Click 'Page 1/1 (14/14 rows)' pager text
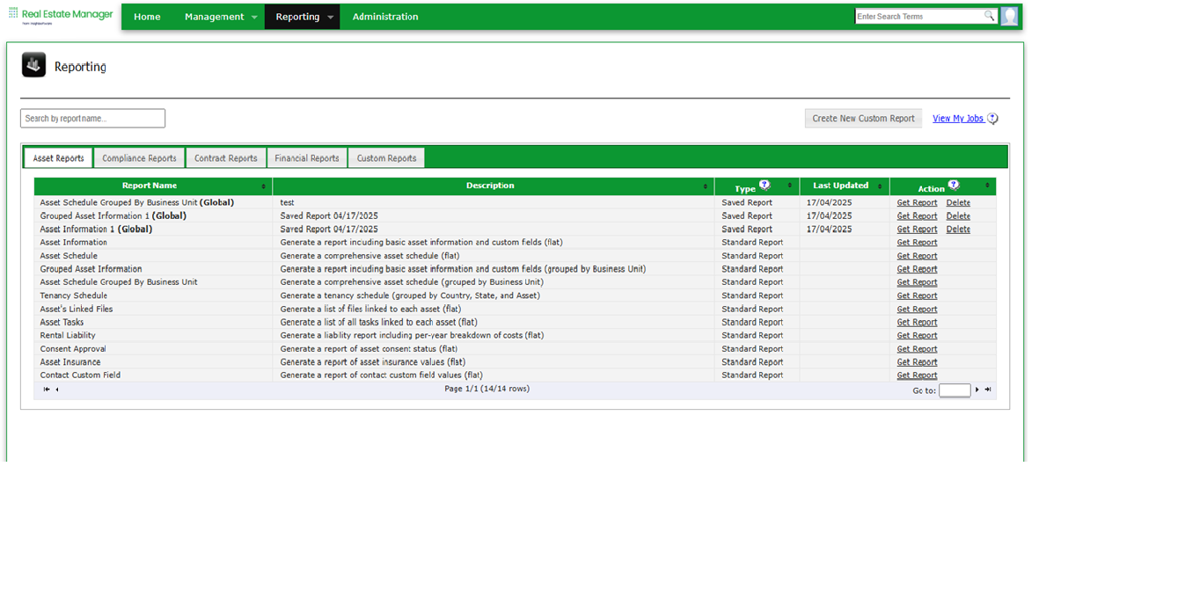Viewport: 1200px width, 605px height. tap(487, 389)
